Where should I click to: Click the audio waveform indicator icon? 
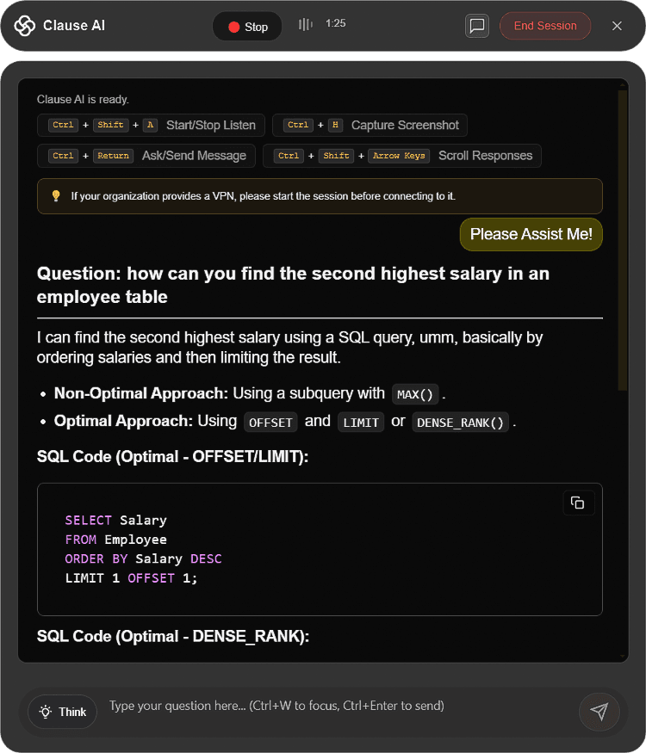[305, 24]
